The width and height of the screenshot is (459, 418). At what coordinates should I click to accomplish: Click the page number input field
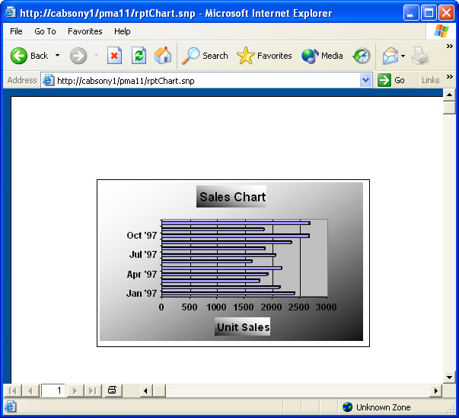53,391
